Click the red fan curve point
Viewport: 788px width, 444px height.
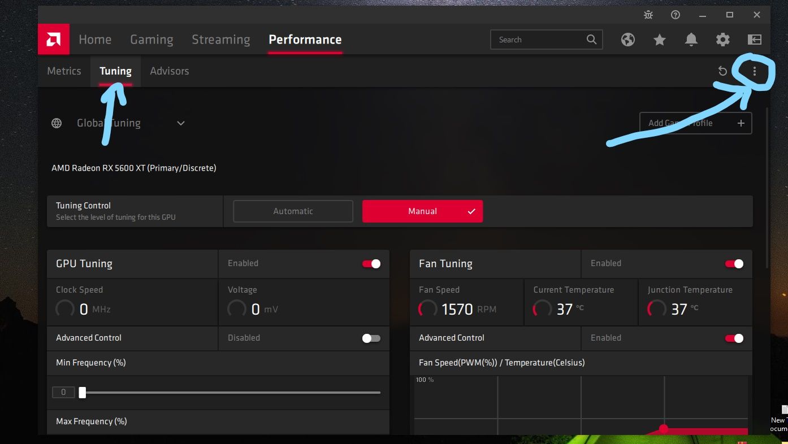coord(664,429)
